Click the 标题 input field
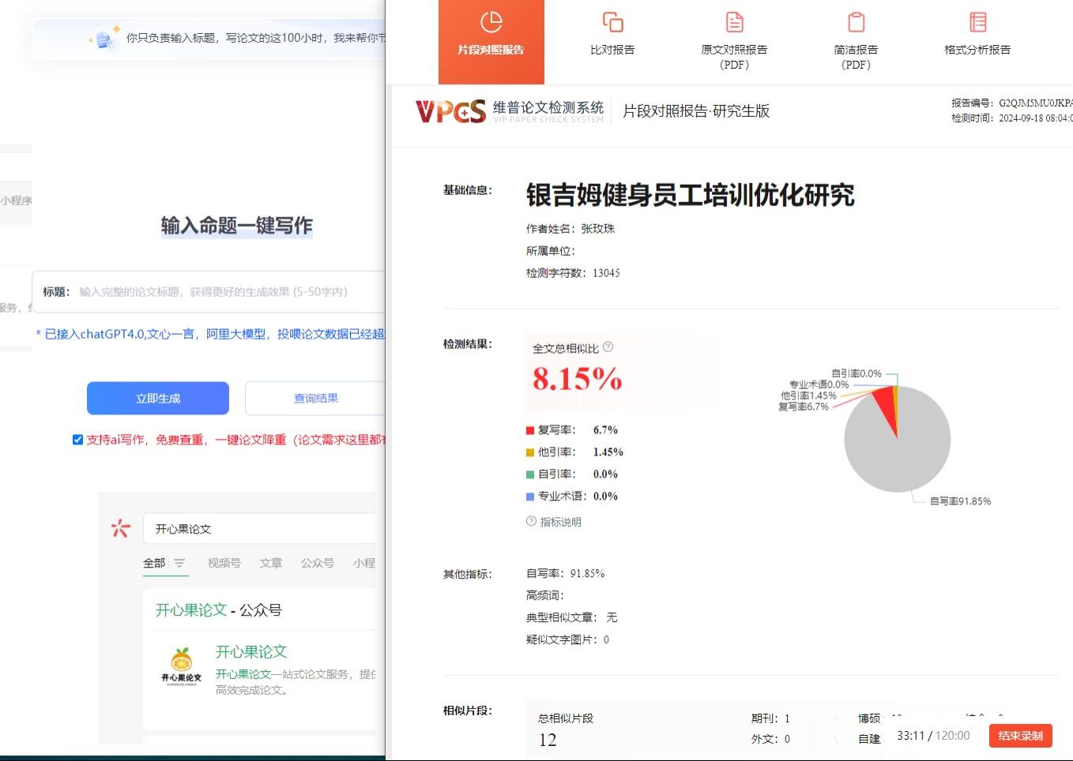Viewport: 1073px width, 761px height. [x=209, y=292]
